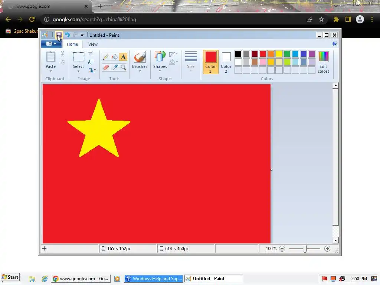380x285 pixels.
Task: Activate the Color 1 button
Action: (x=211, y=62)
